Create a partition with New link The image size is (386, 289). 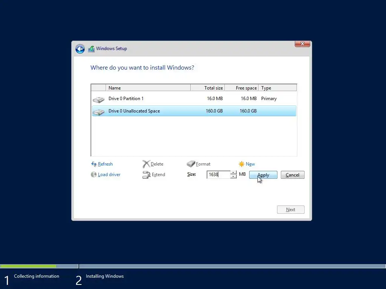coord(250,164)
